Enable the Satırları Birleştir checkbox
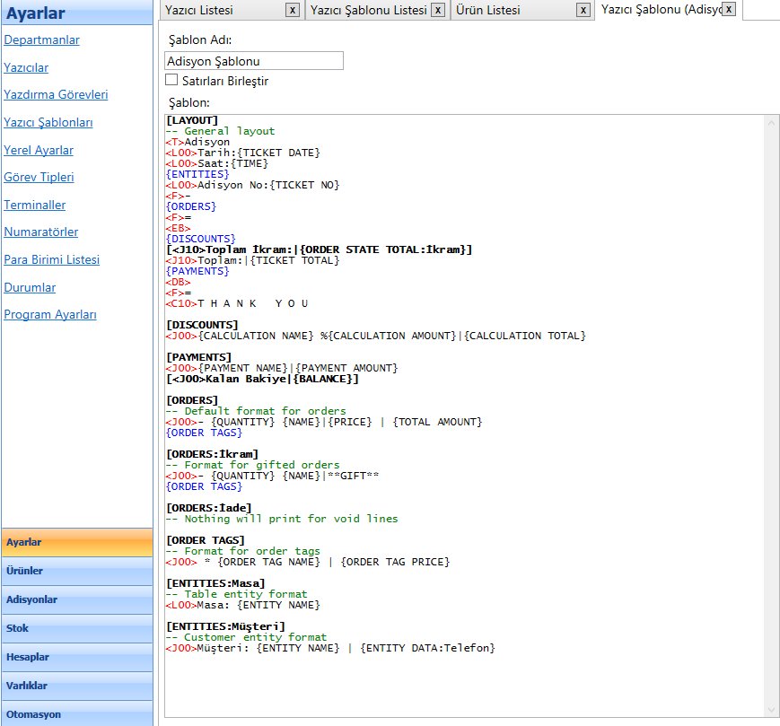 coord(171,81)
